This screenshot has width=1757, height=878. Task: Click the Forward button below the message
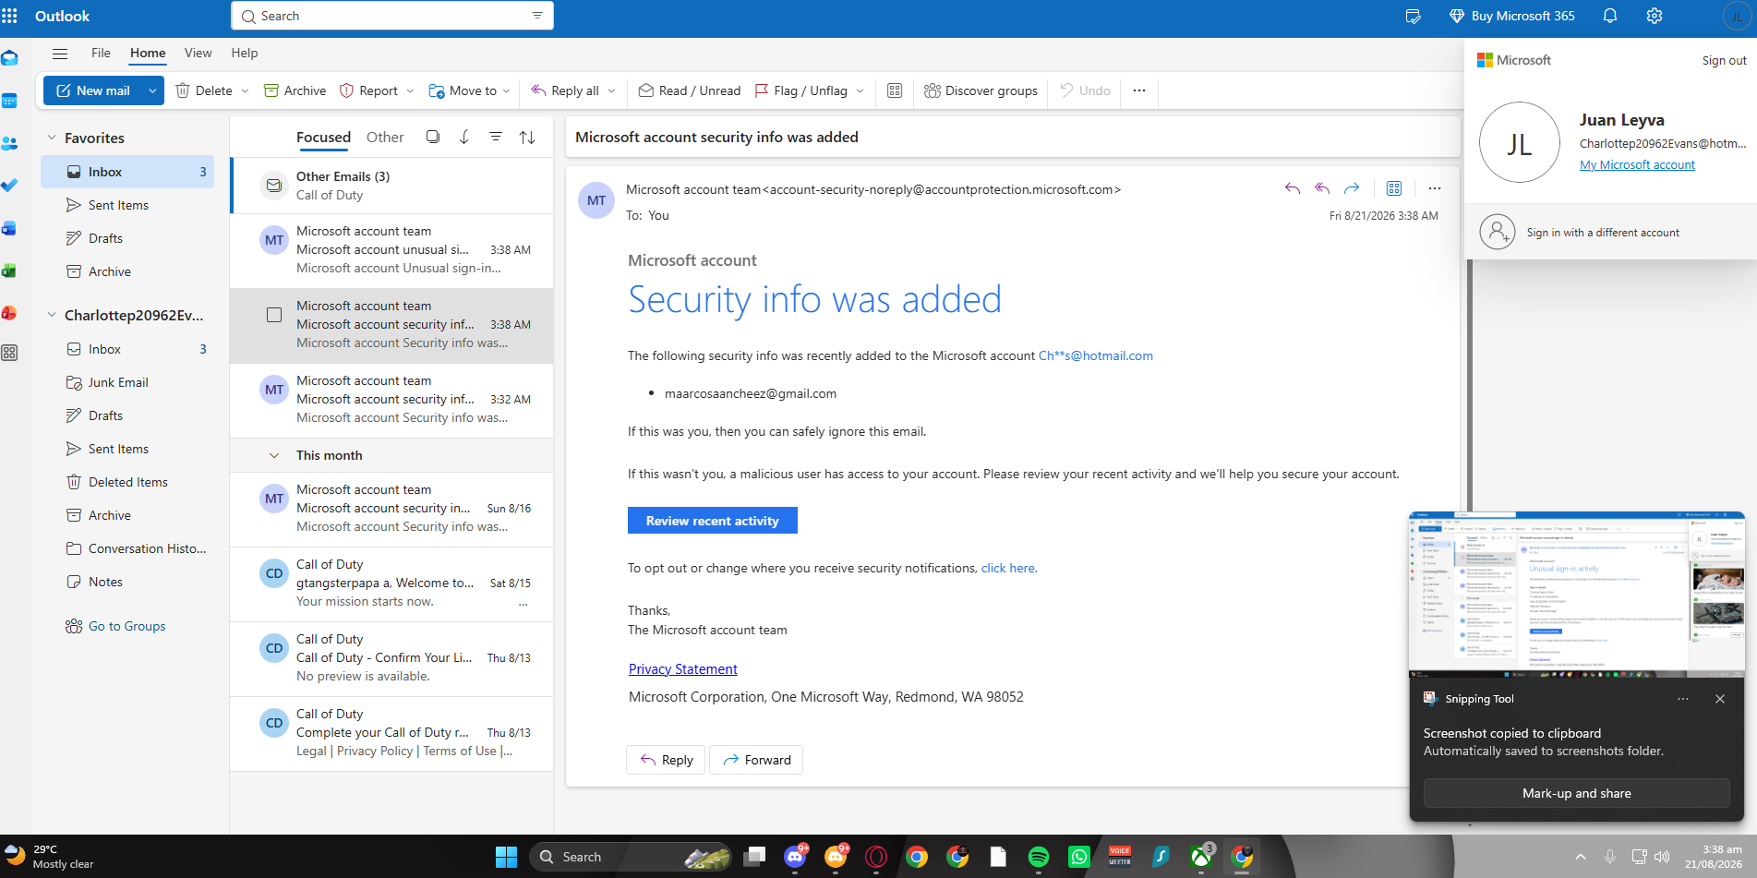[756, 760]
